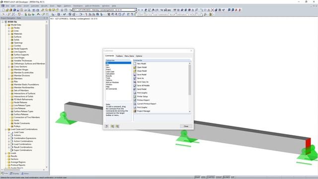Select Line Supports in navigator tree
This screenshot has width=318, height=179.
20,52
